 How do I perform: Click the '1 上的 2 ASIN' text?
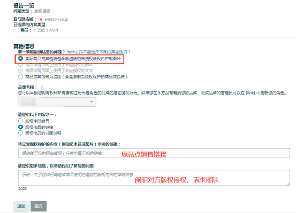(x=46, y=30)
